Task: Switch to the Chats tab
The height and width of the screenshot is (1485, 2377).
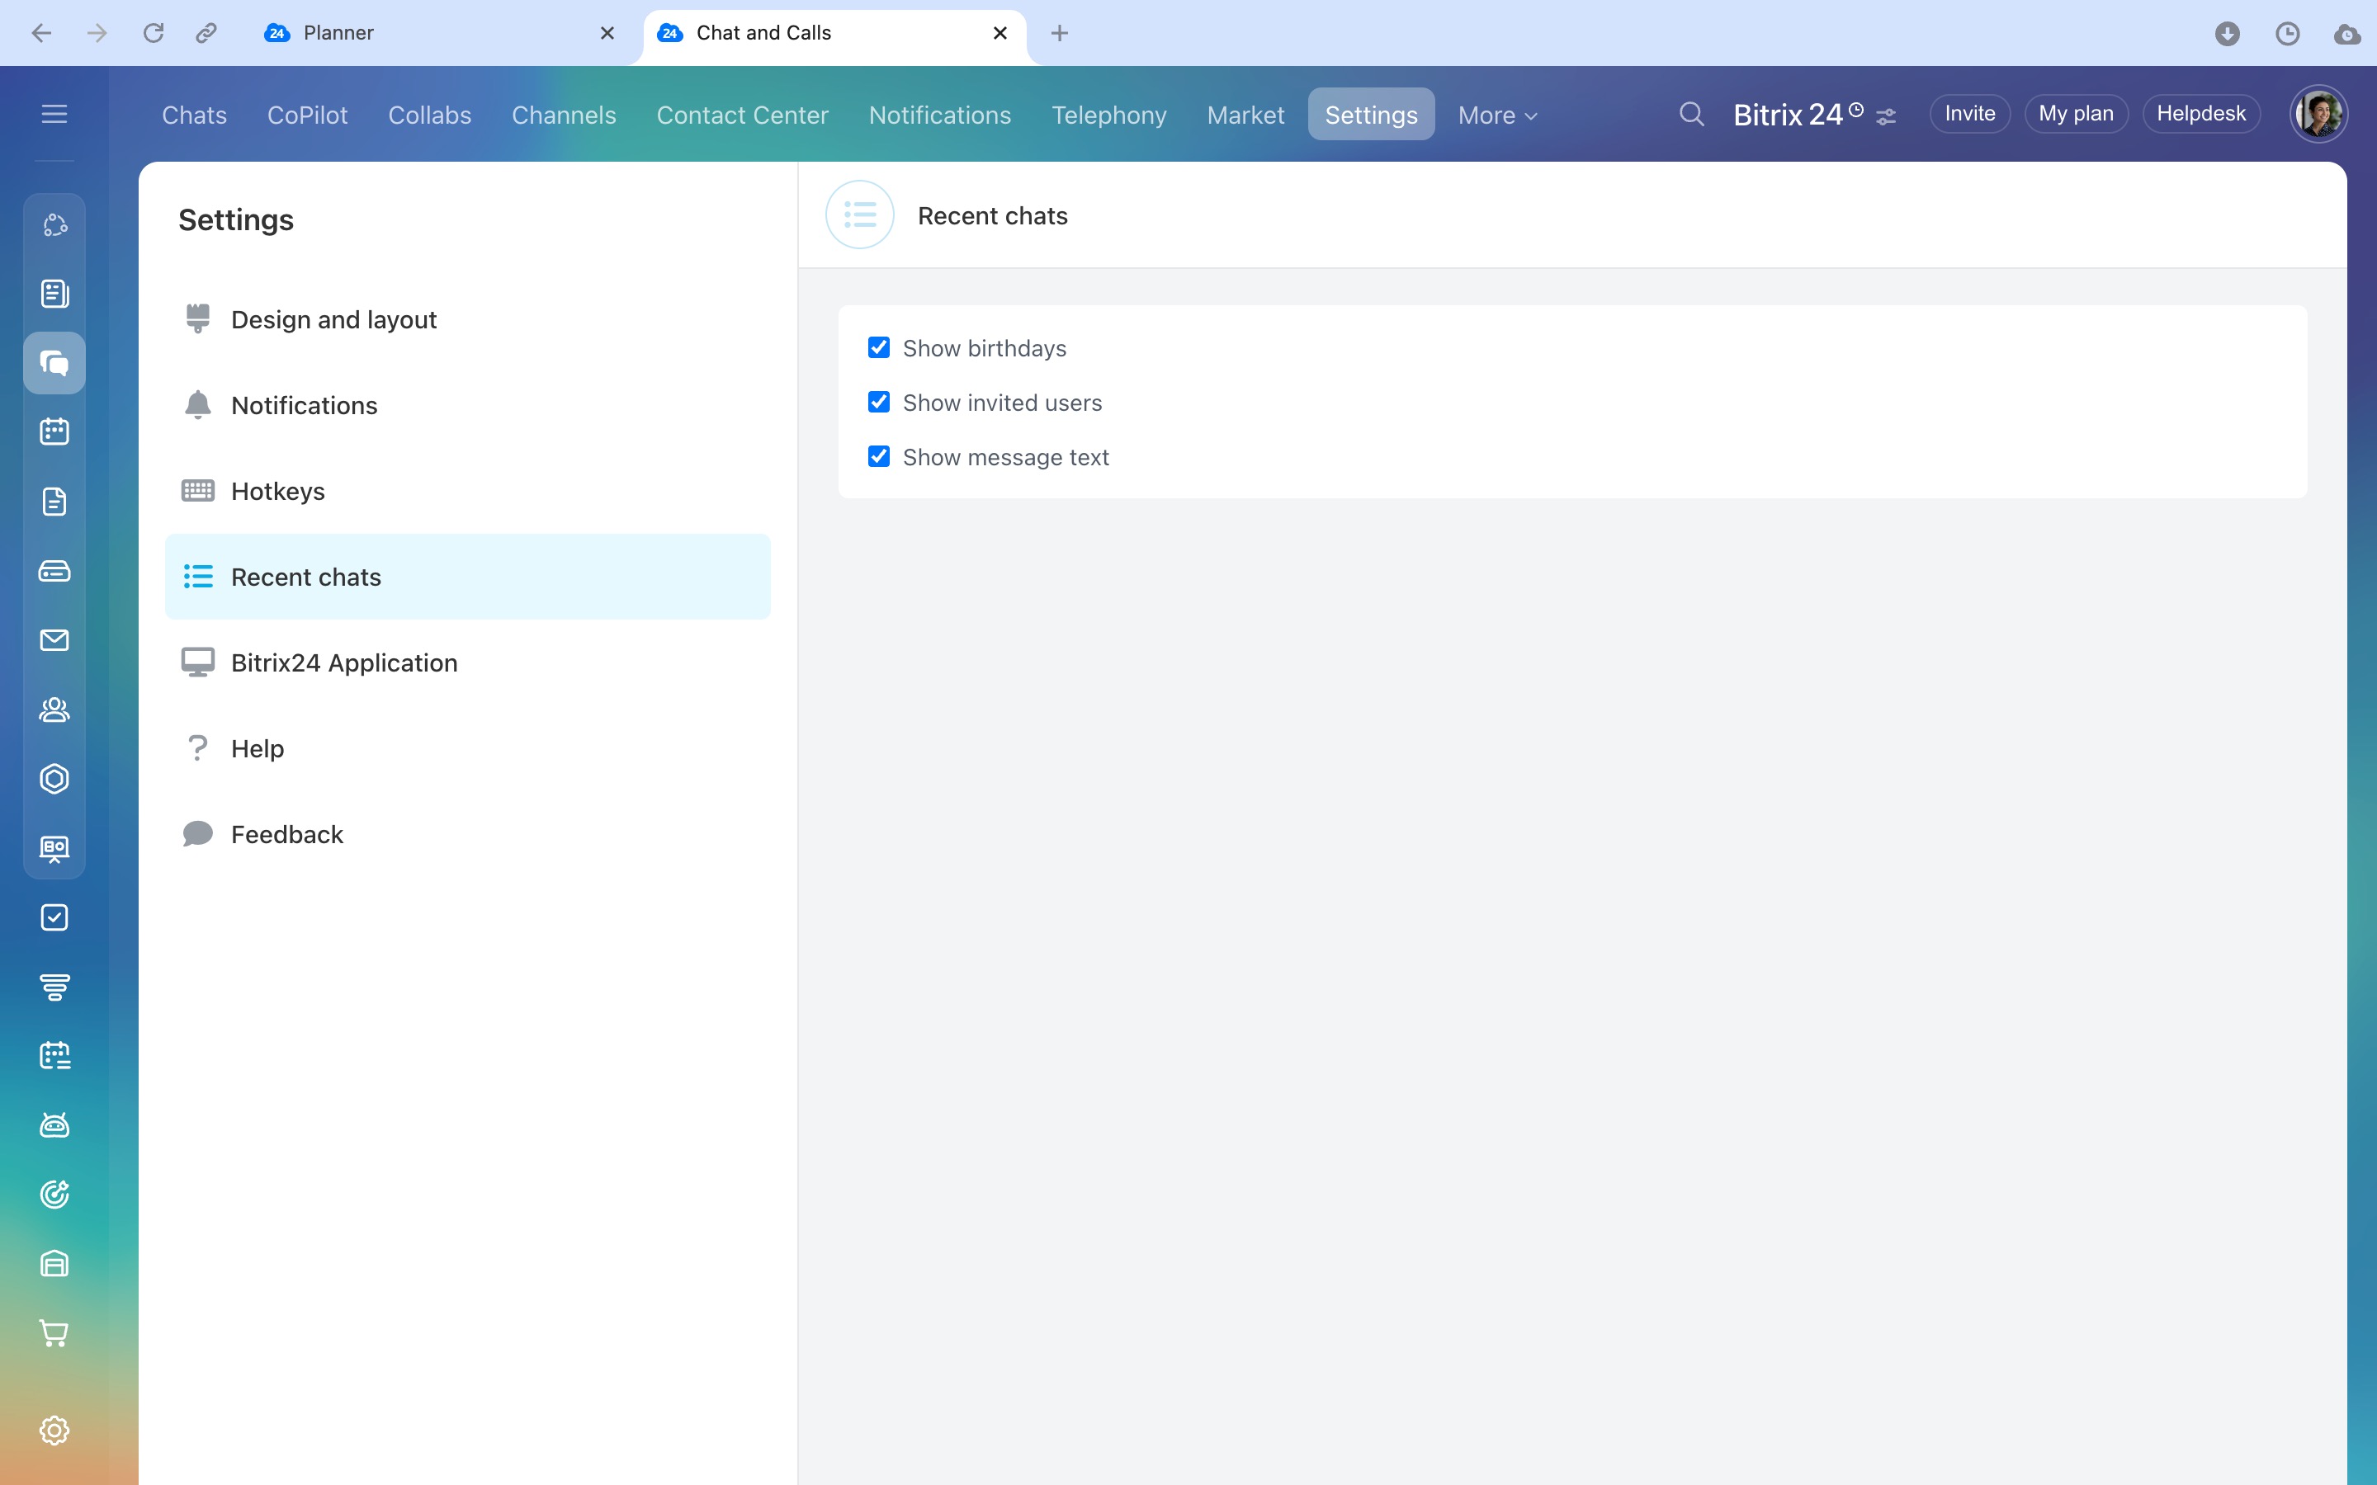Action: coord(195,115)
